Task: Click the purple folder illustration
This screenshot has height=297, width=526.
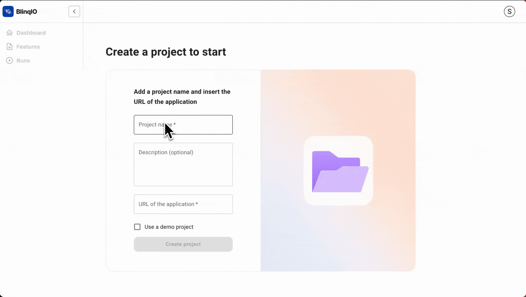Action: pyautogui.click(x=339, y=171)
